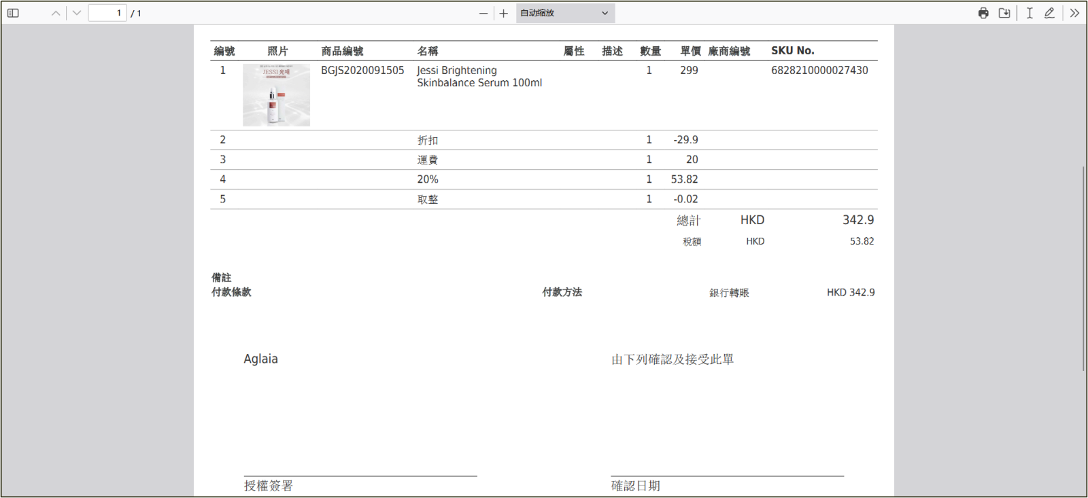Screen dimensions: 1088x498
Task: Zoom out with minus button
Action: tap(483, 13)
